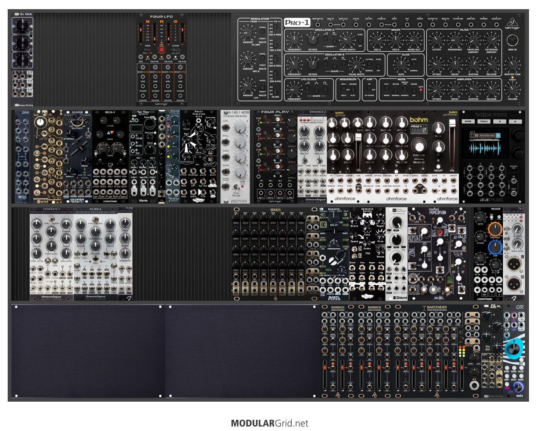Click the L XLR output on TX 2
This screenshot has height=431, width=540.
click(x=514, y=264)
